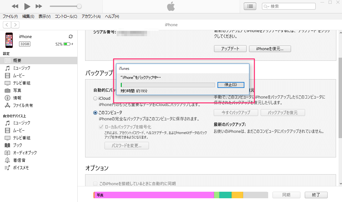This screenshot has height=202, width=342.
Task: Open the list view icon near search
Action: [x=250, y=6]
